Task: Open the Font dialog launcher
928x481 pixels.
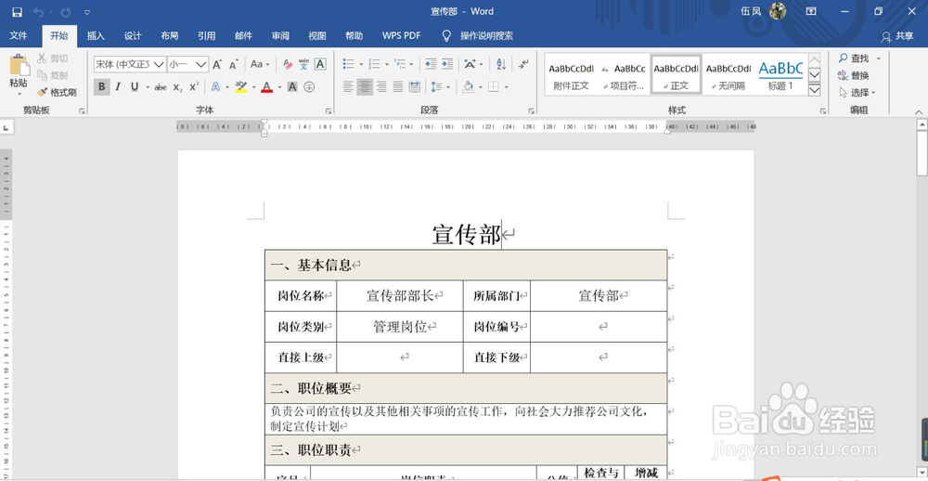Action: click(x=328, y=110)
